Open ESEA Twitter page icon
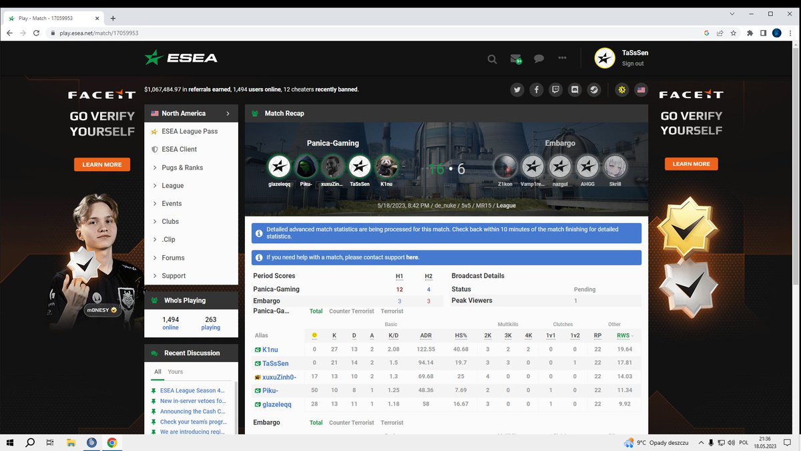 coord(517,90)
